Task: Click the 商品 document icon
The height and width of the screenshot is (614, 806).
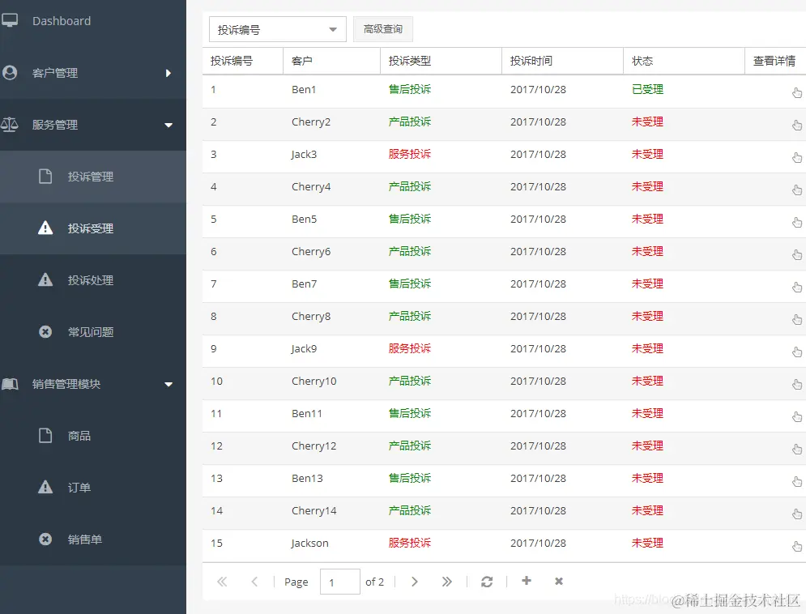Action: click(x=45, y=435)
